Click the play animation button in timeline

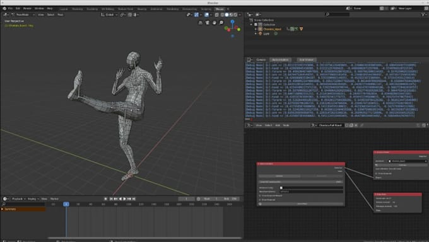[125, 199]
